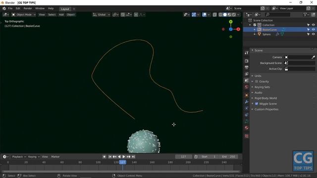The width and height of the screenshot is (317, 178).
Task: Toggle X-ray view
Action: tap(214, 15)
